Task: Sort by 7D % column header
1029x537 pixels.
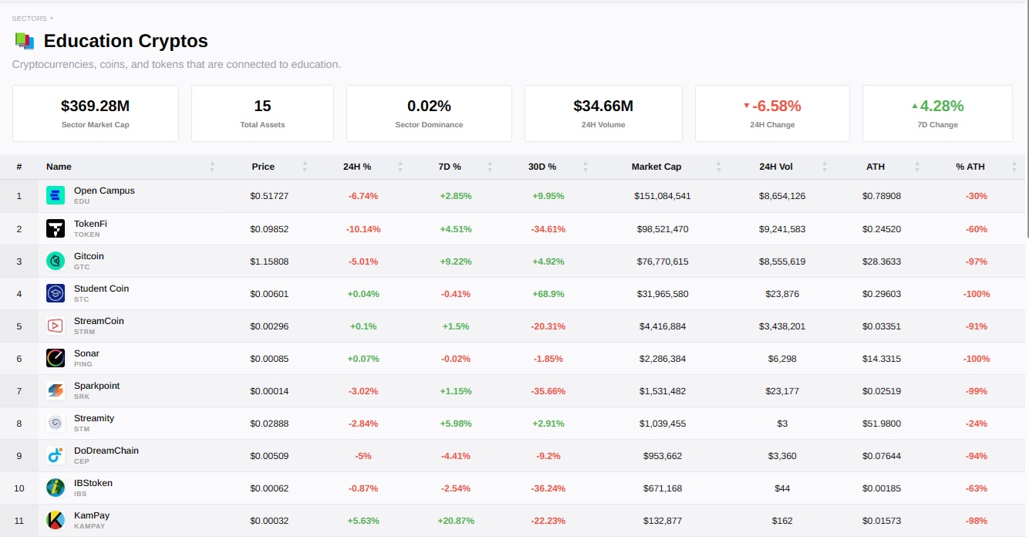Action: coord(449,167)
